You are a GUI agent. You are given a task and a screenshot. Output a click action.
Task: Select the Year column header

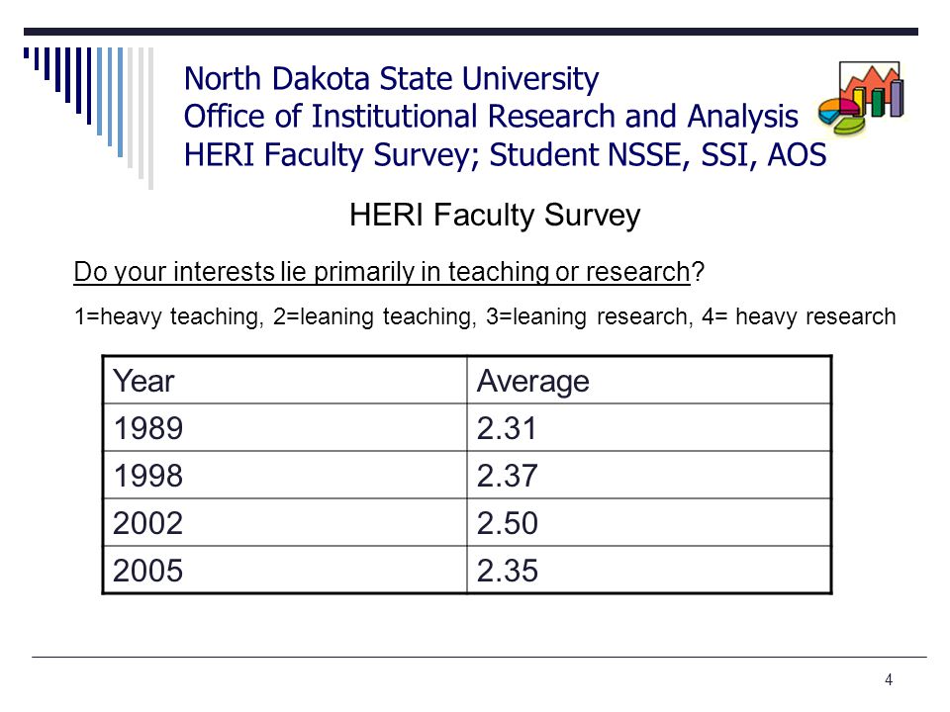point(285,381)
